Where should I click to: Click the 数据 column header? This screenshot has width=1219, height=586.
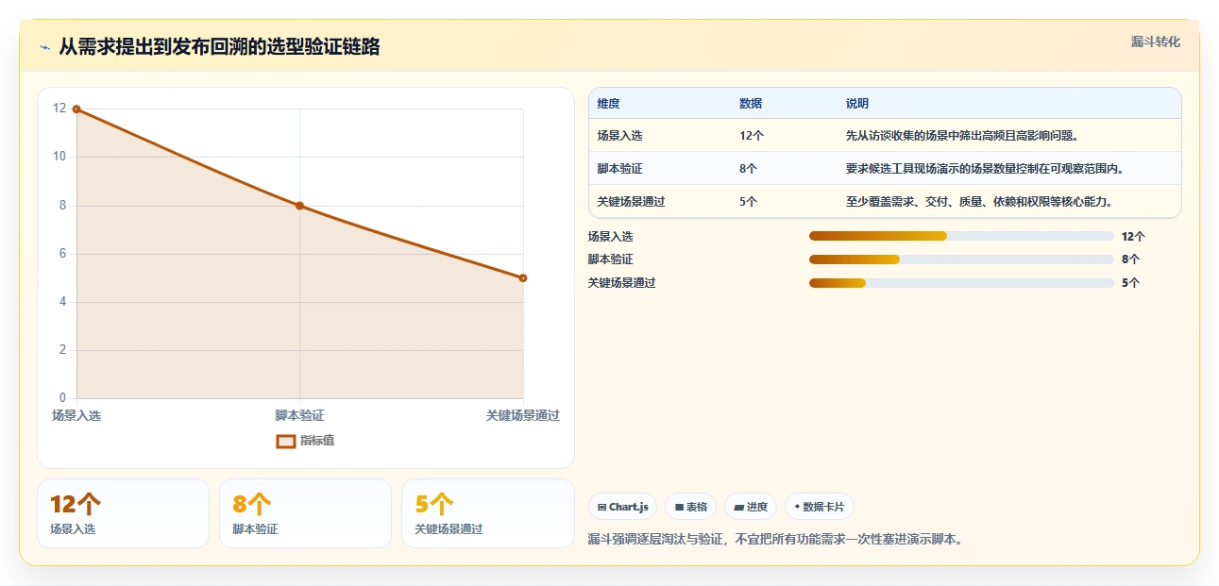pyautogui.click(x=751, y=104)
